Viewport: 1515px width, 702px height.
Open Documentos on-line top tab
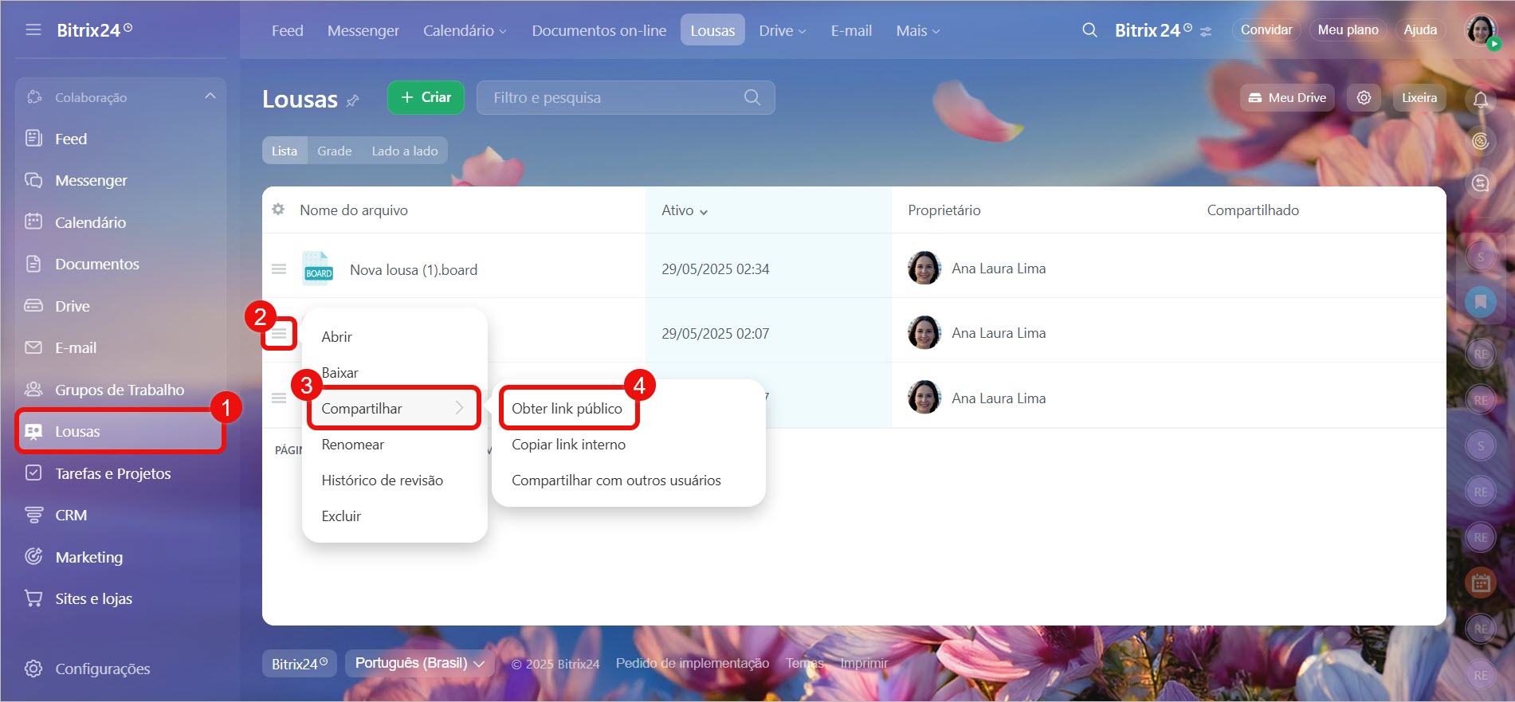tap(599, 30)
